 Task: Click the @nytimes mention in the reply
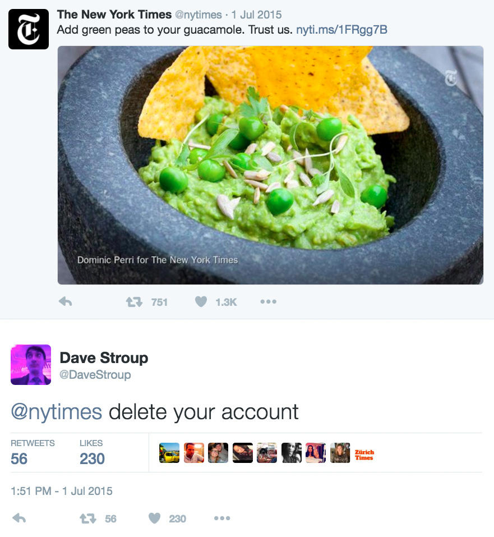pos(56,412)
